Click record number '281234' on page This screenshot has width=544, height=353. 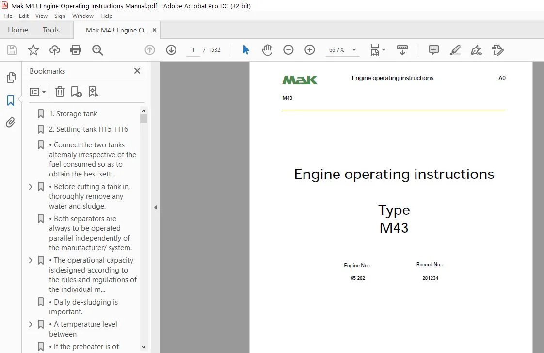pos(430,278)
